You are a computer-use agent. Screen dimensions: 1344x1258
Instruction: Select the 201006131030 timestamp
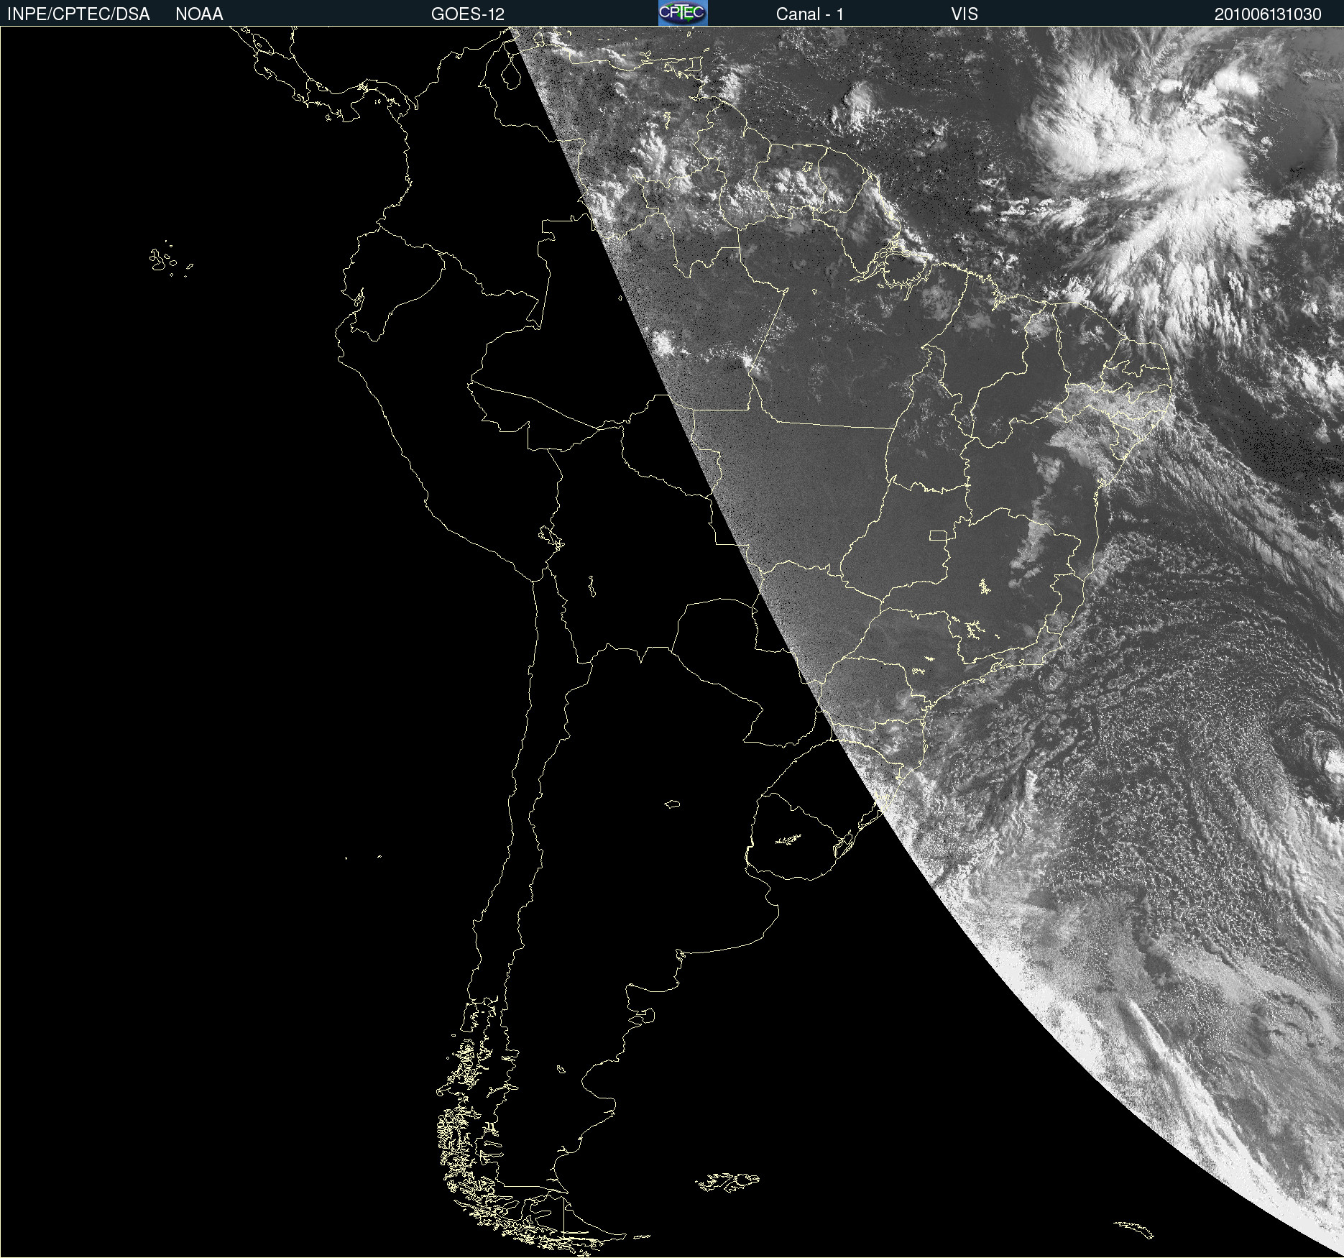point(1268,14)
